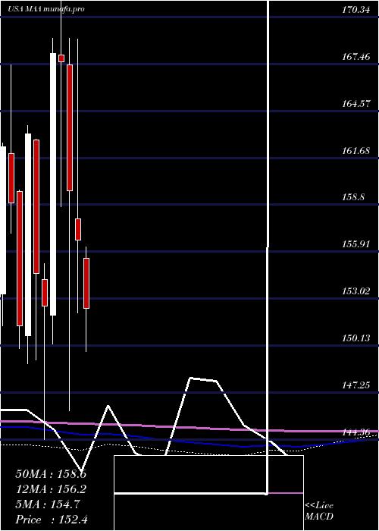
Task: Click the 144.36 price axis label
Action: [x=356, y=432]
